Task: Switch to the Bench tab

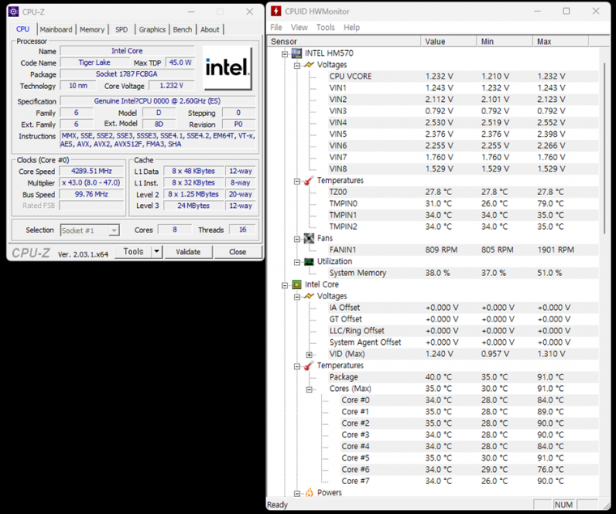Action: pos(182,29)
